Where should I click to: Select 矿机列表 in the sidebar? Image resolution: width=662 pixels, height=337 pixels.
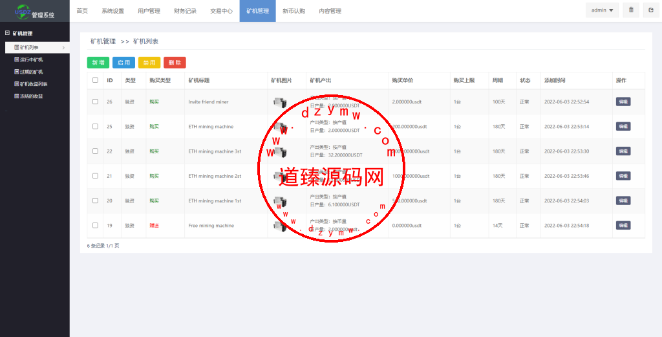37,48
